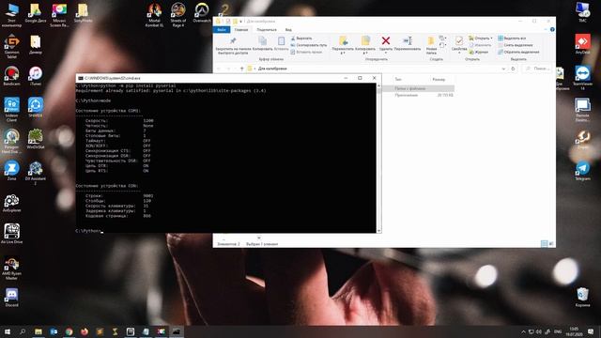601x338 pixels.
Task: Click the cmd icon in the taskbar
Action: tap(177, 331)
